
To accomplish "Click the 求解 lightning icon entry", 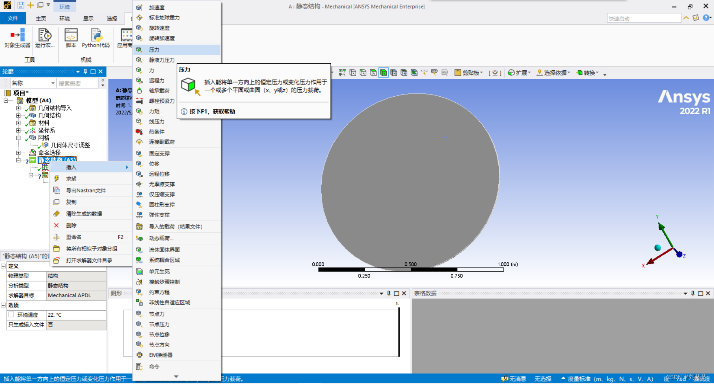I will coord(71,179).
